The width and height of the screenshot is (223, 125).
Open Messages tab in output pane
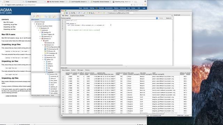(x=80, y=70)
